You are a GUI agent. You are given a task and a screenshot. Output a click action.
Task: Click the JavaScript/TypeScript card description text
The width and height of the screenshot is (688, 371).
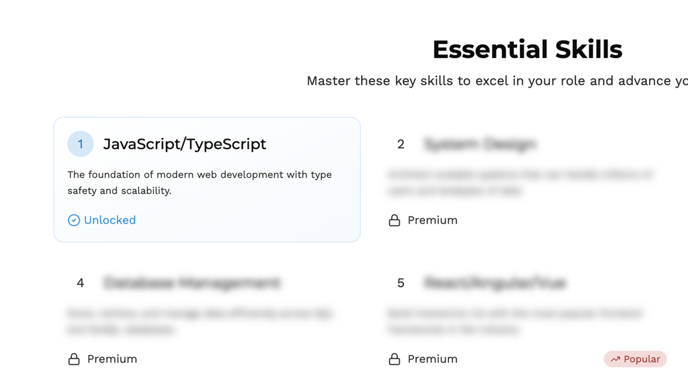(200, 183)
